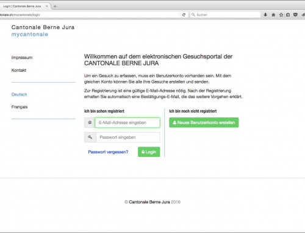Click the Pocket icon in toolbar

(295, 15)
